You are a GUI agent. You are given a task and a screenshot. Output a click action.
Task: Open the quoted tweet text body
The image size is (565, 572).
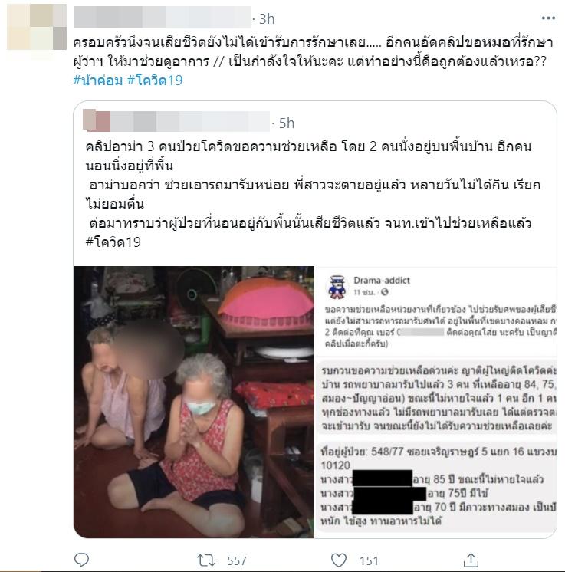pyautogui.click(x=309, y=194)
